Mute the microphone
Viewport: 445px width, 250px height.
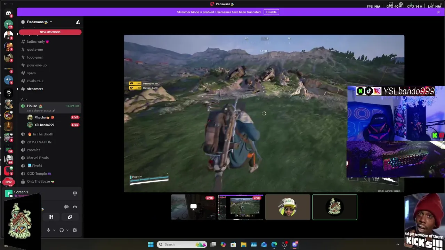pyautogui.click(x=48, y=230)
